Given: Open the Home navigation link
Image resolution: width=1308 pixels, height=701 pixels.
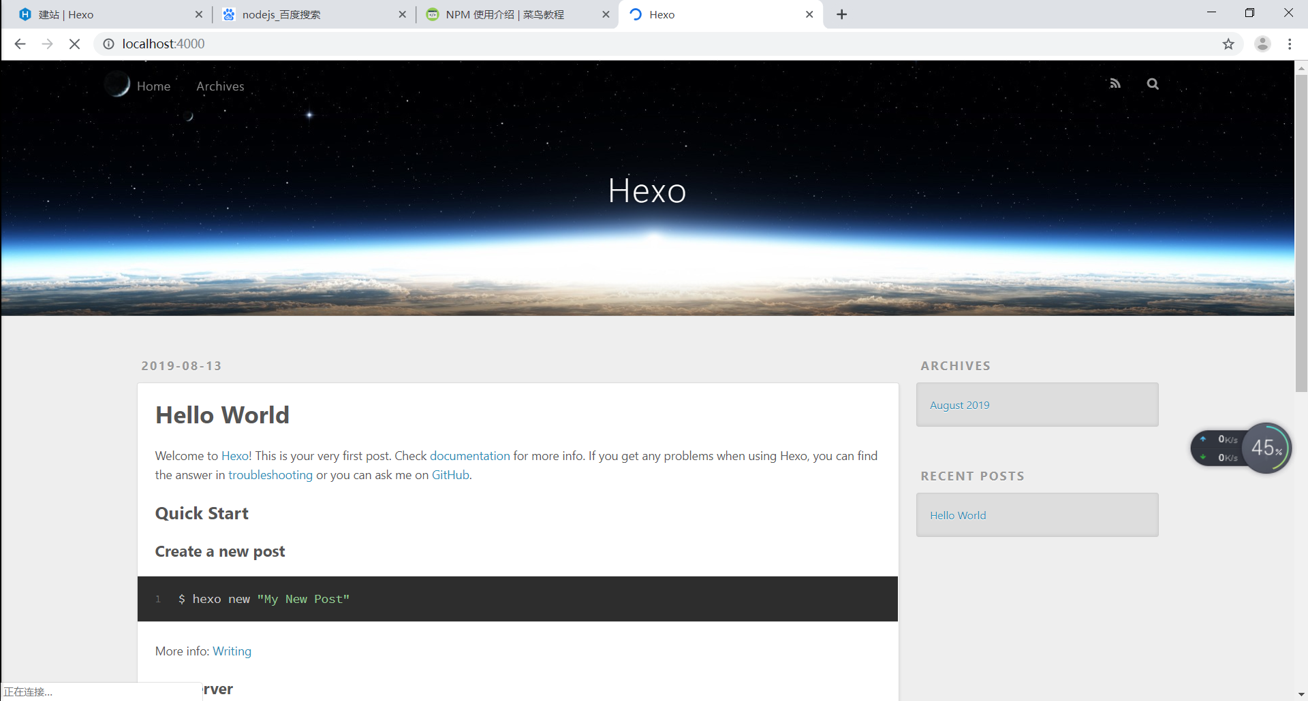Looking at the screenshot, I should (153, 86).
